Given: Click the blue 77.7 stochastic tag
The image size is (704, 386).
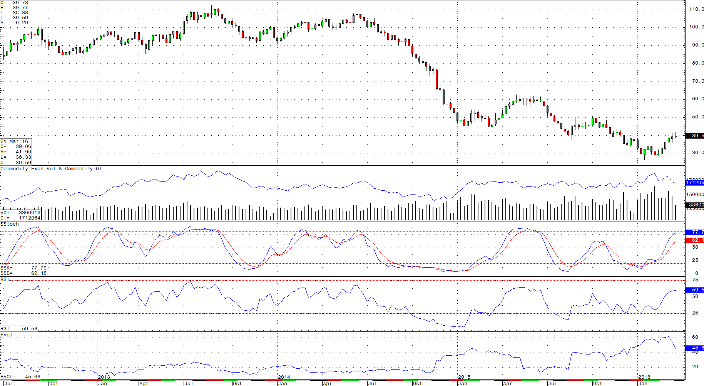Looking at the screenshot, I should pyautogui.click(x=695, y=232).
